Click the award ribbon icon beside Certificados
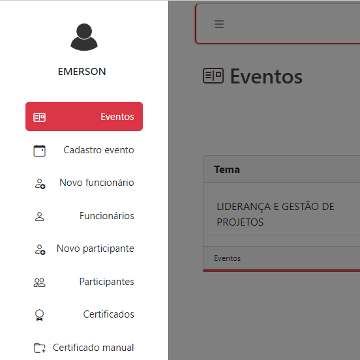Screen dimensions: 360x360 coord(40,315)
